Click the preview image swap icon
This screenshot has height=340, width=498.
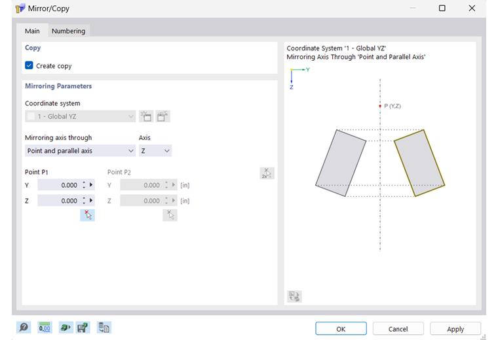click(294, 296)
